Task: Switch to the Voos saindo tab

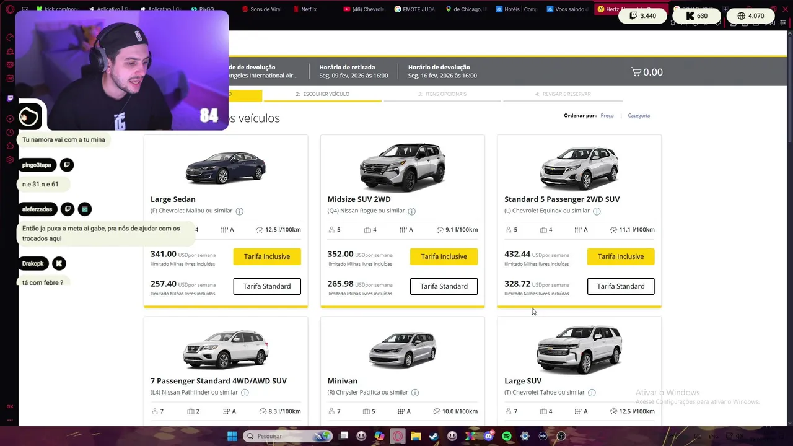Action: pyautogui.click(x=568, y=9)
